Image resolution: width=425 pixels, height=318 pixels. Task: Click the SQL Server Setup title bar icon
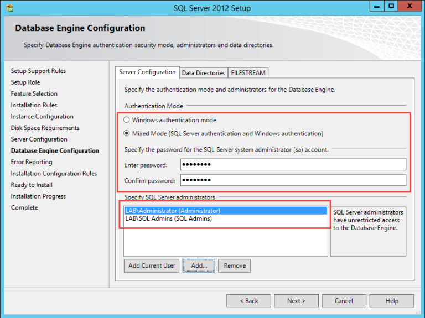click(9, 8)
